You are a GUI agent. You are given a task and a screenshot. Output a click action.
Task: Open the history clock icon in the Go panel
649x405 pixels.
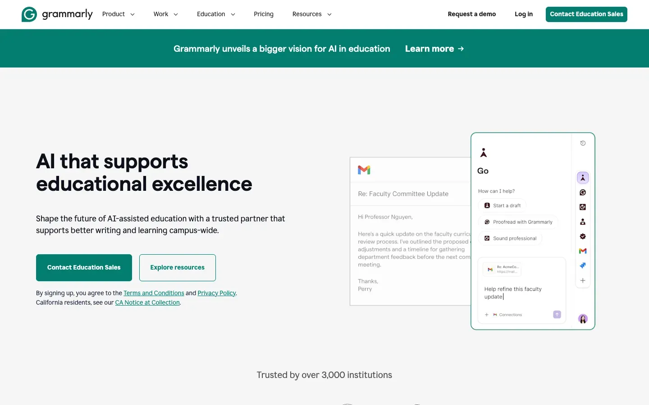(583, 143)
